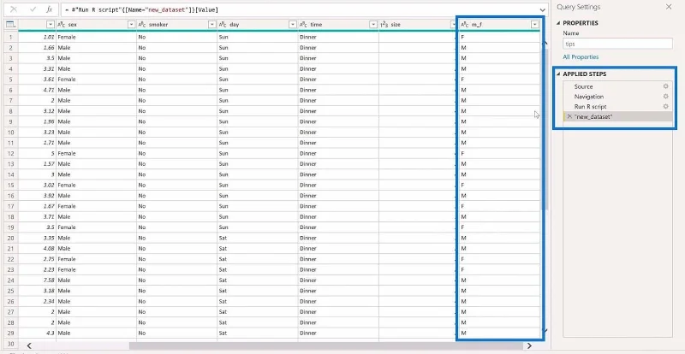Close the Query Settings pane
This screenshot has height=354, width=685.
[x=669, y=7]
